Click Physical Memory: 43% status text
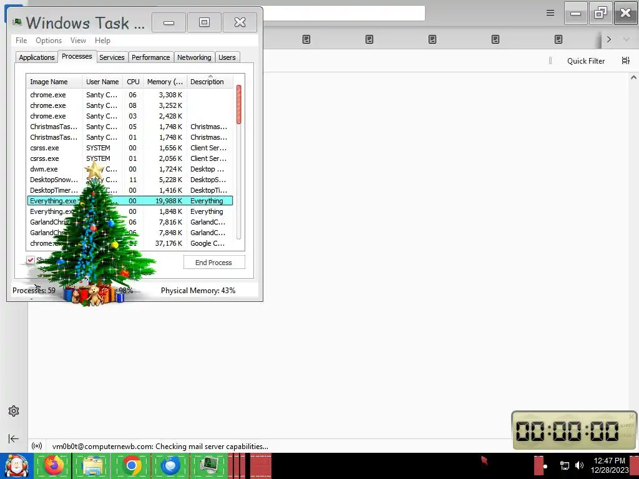The width and height of the screenshot is (639, 479). [198, 291]
